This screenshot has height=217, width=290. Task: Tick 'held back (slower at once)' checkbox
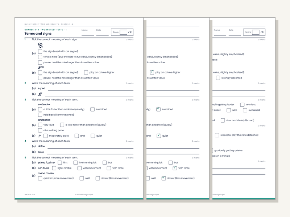coord(40,115)
